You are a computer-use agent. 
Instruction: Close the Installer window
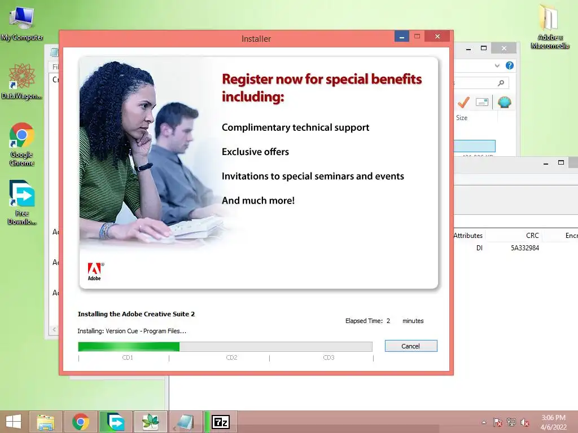(437, 37)
